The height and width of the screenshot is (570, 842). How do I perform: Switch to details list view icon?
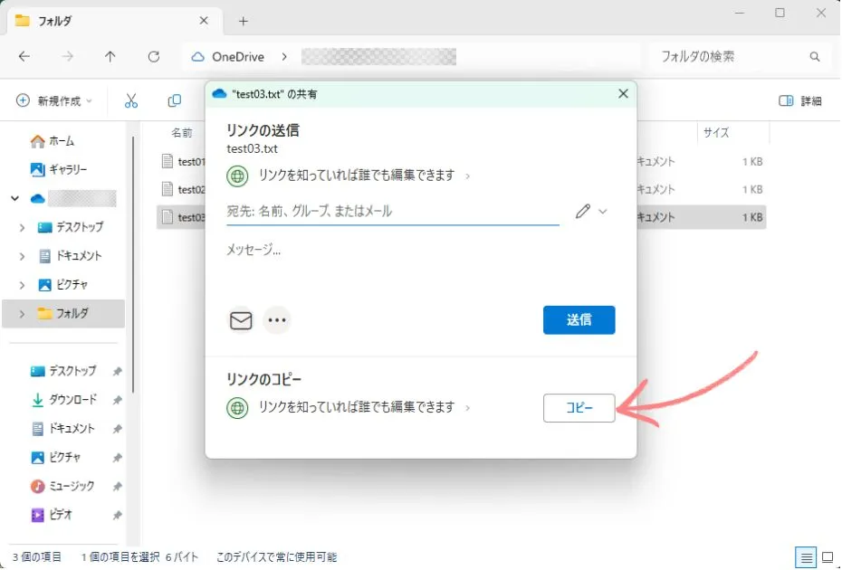coord(806,557)
